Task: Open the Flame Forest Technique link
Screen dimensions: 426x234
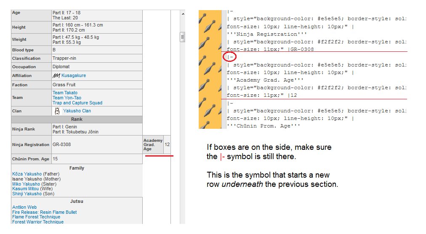Action: pos(36,217)
